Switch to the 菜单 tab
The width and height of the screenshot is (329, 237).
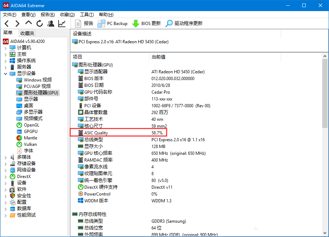pyautogui.click(x=8, y=33)
